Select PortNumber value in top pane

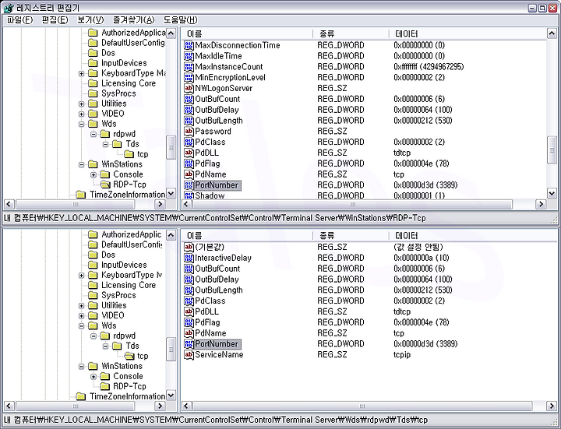pyautogui.click(x=217, y=185)
